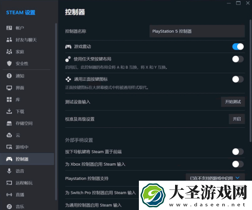
Task: Click the 开始测试 button
Action: pos(233,102)
